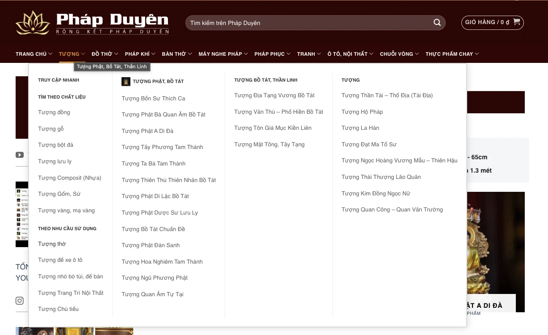Open the shopping cart icon
This screenshot has height=335, width=548.
(x=517, y=22)
